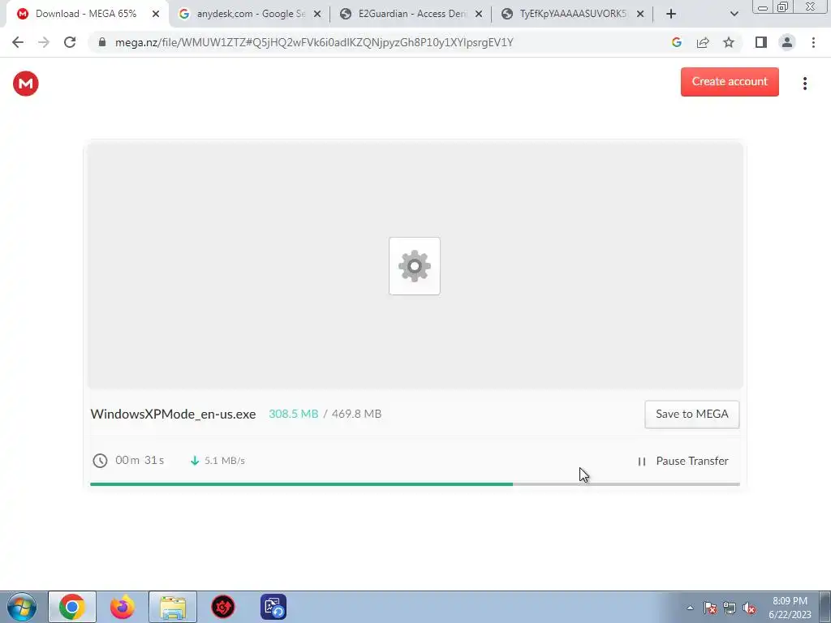Share this page icon
Screen dimensions: 831x623
(x=703, y=42)
